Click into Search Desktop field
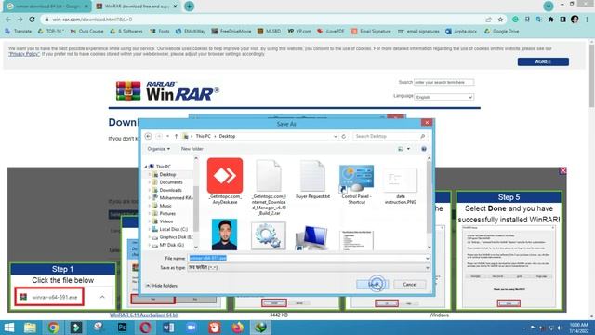 pyautogui.click(x=390, y=136)
